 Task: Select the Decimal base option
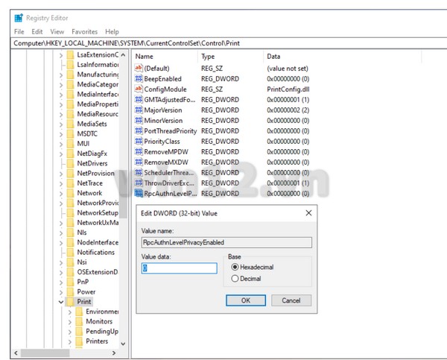click(235, 279)
